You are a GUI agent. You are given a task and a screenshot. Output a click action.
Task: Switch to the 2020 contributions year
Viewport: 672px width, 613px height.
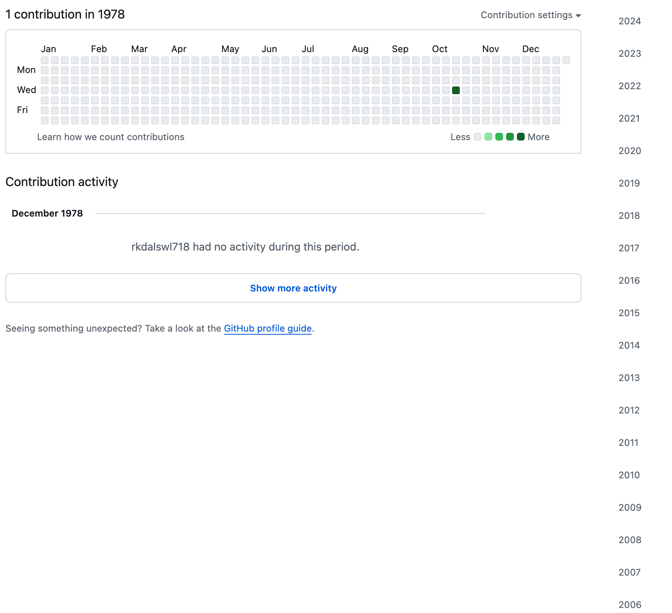tap(630, 151)
